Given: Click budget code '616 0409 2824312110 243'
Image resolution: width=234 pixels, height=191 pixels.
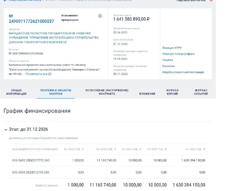Looking at the screenshot, I should click(x=31, y=172).
